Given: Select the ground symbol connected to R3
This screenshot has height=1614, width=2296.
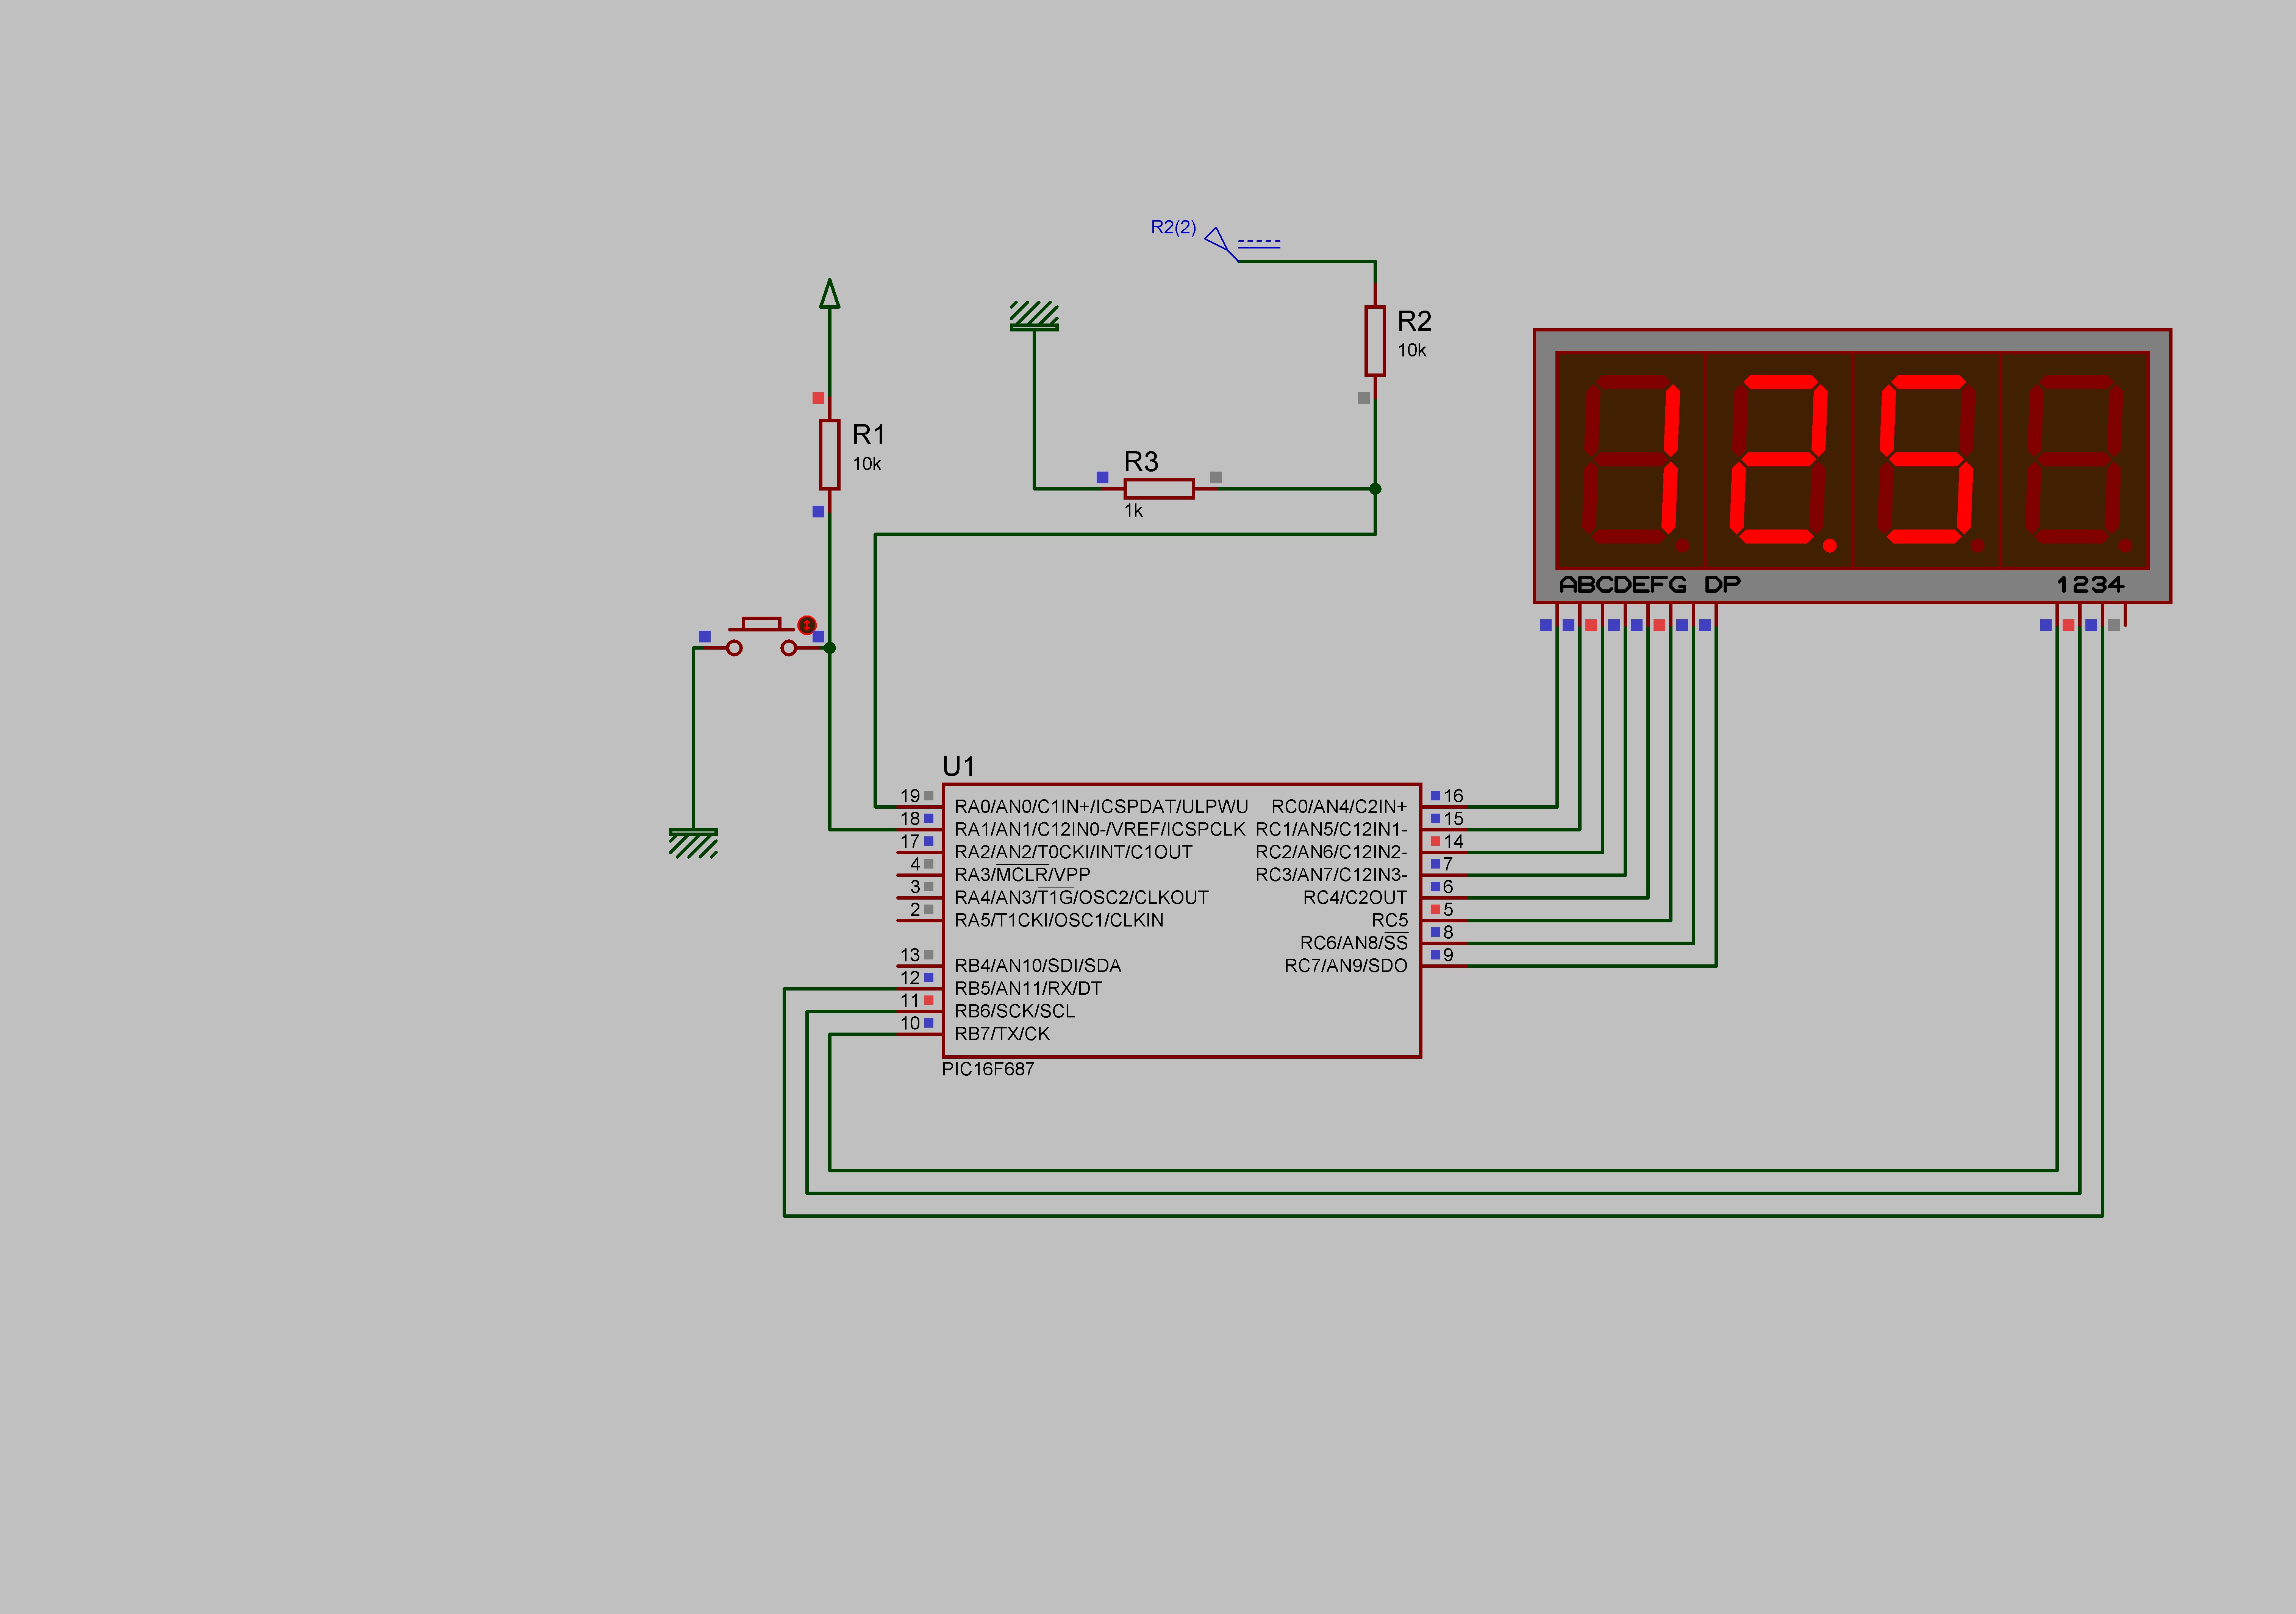Looking at the screenshot, I should 1034,316.
